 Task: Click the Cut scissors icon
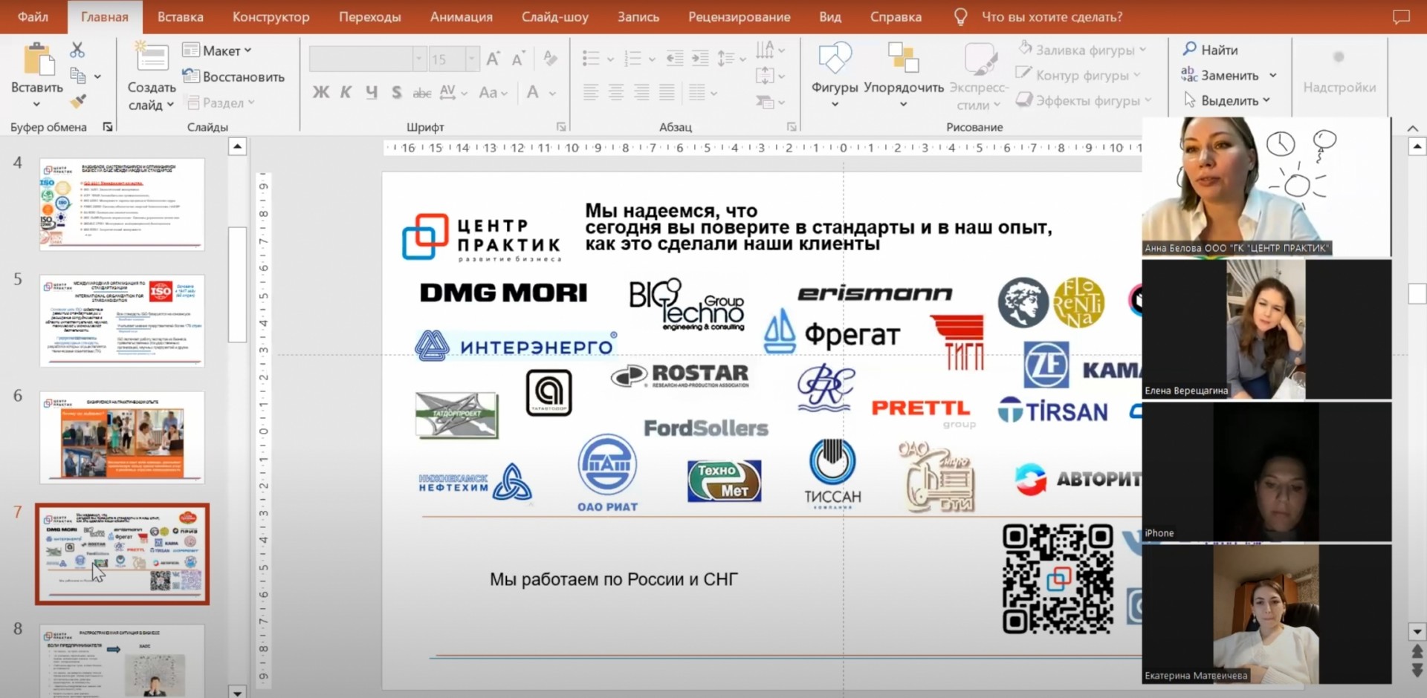click(77, 50)
